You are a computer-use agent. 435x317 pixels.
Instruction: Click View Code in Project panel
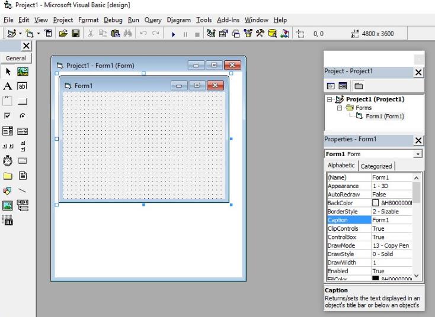(x=331, y=86)
